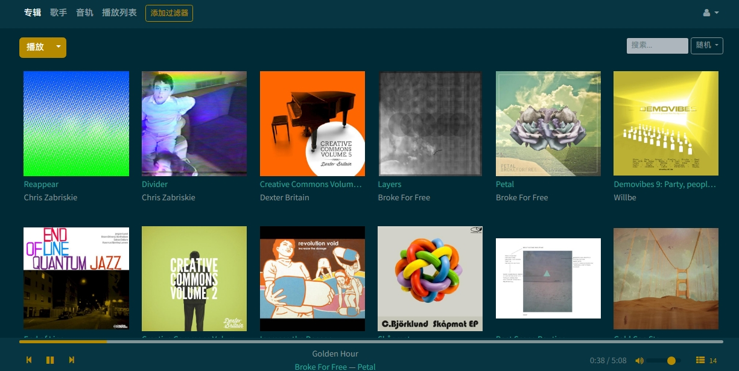Image resolution: width=739 pixels, height=371 pixels.
Task: Open Creative Commons Volume 5 cover
Action: coord(312,124)
